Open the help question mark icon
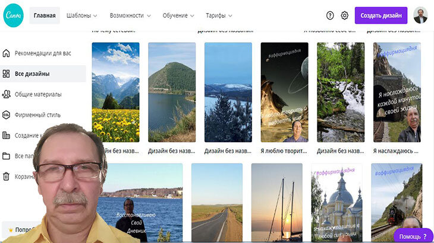This screenshot has height=243, width=434. point(330,15)
